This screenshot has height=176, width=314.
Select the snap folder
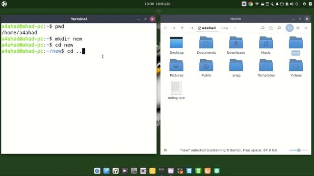click(x=236, y=68)
